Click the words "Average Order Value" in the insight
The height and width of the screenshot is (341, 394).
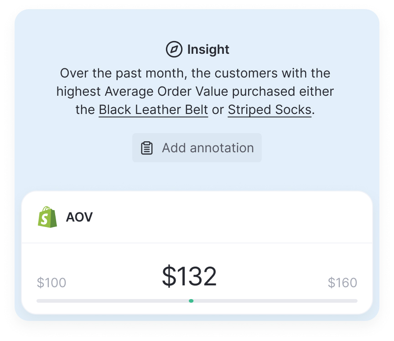167,92
